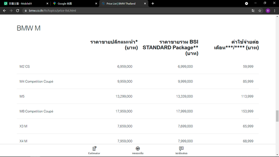Switch to the Google Maps tab

pos(75,3)
